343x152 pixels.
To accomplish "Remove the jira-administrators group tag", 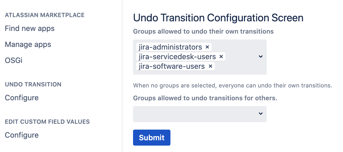I will coord(207,47).
